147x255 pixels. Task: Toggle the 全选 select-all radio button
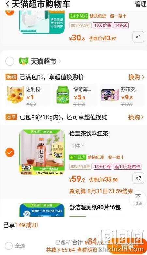pos(8,246)
